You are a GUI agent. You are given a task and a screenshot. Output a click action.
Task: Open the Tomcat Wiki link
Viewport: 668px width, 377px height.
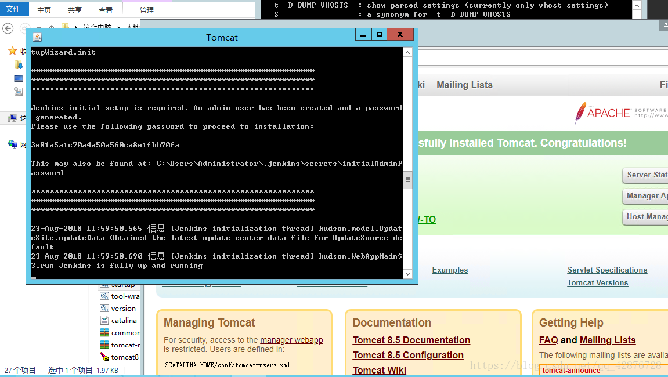380,370
